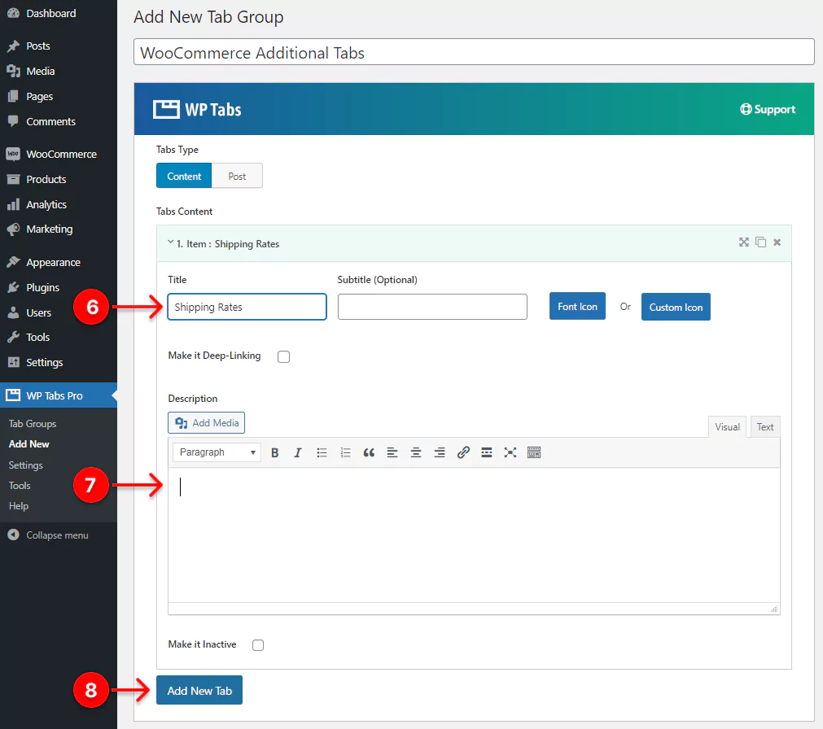Image resolution: width=823 pixels, height=729 pixels.
Task: Click the Support link in header
Action: 768,109
